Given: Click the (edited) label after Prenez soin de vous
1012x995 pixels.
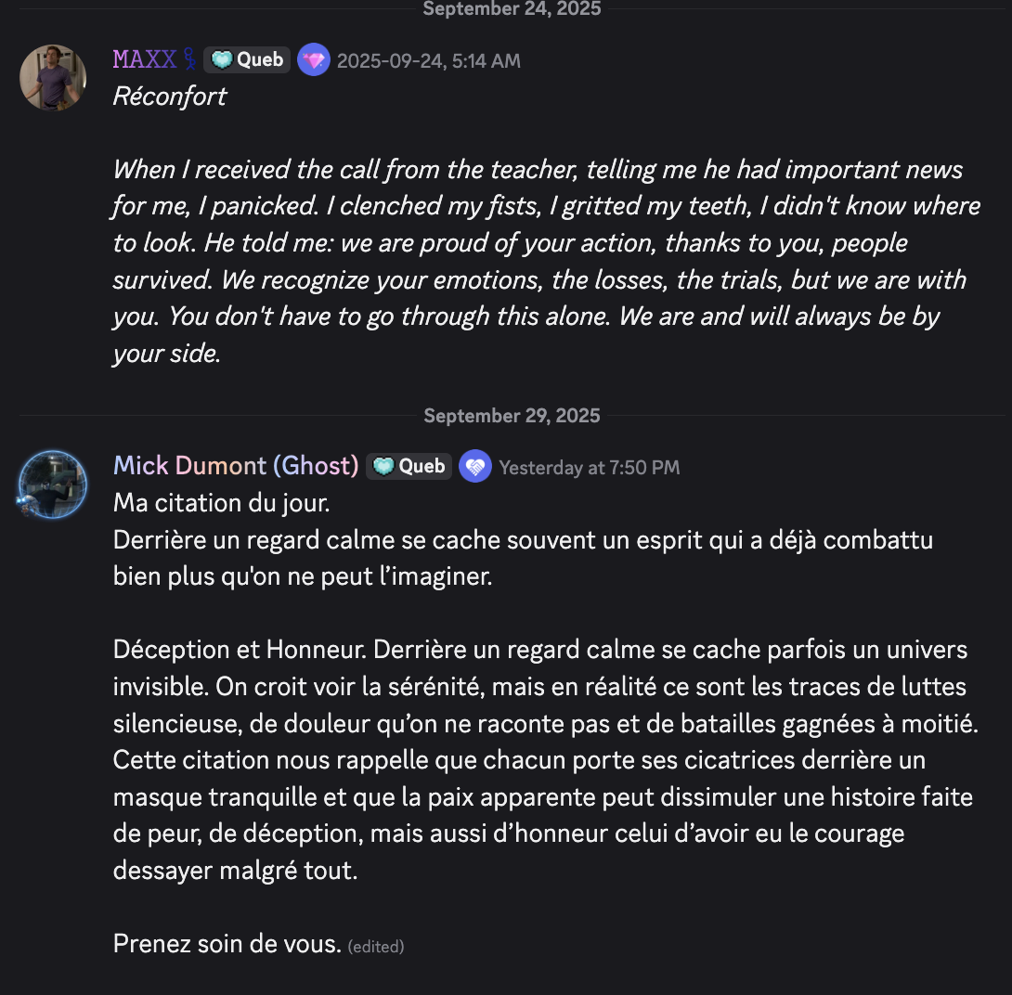Looking at the screenshot, I should 376,947.
